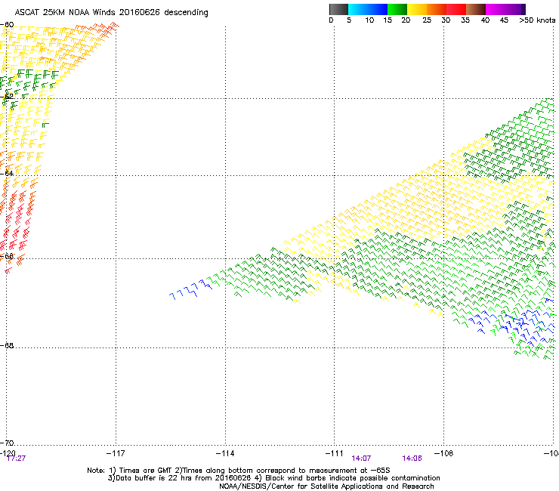Click the gray 0-5 knots color swatch
The width and height of the screenshot is (559, 491).
point(338,9)
